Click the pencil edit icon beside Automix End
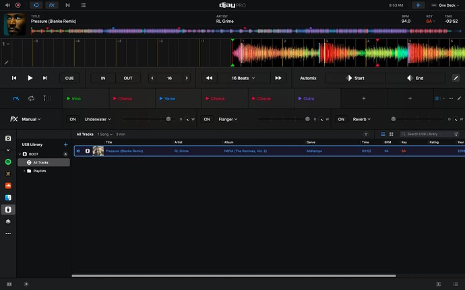Viewport: 465px width, 290px height. [456, 78]
